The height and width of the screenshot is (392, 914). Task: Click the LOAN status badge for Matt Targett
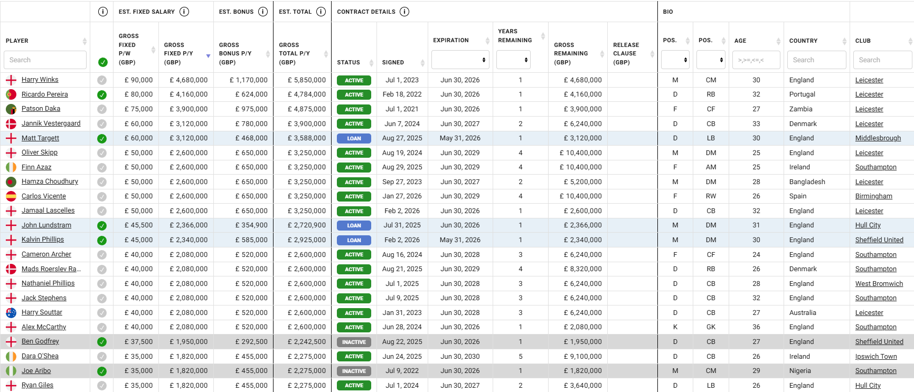pyautogui.click(x=354, y=139)
